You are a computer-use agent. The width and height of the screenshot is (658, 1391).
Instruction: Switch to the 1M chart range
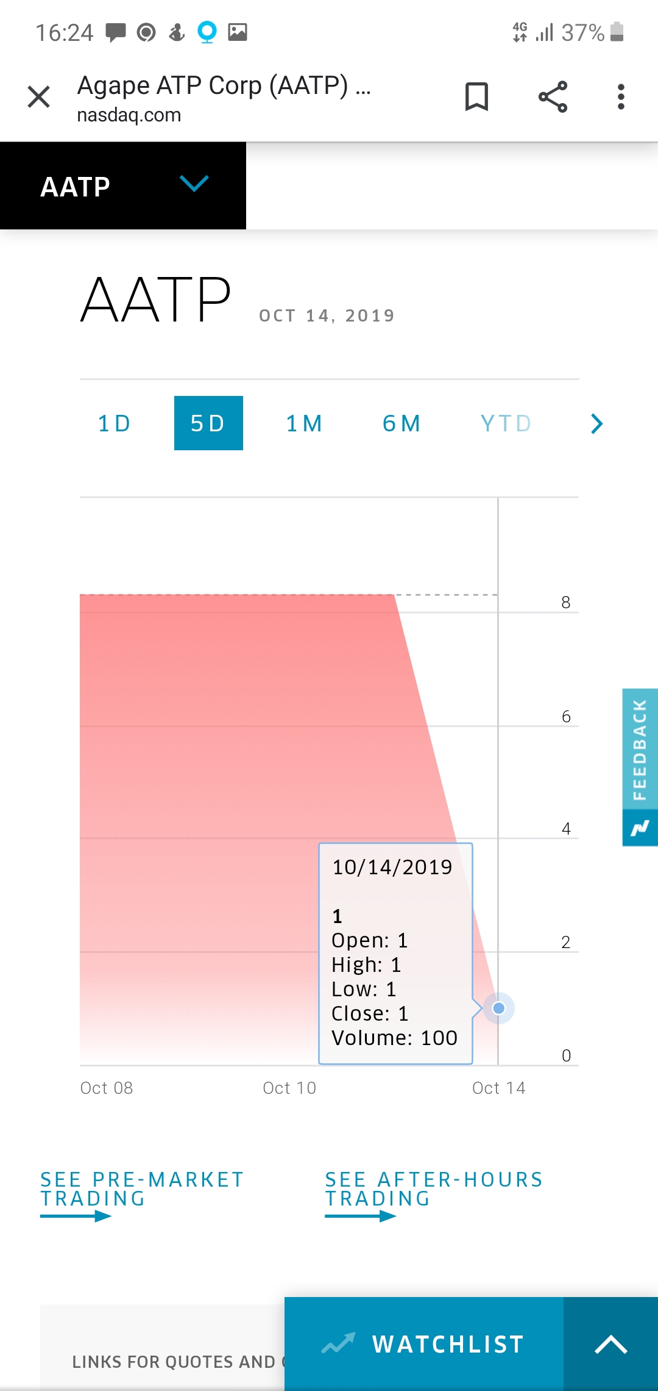pos(305,423)
